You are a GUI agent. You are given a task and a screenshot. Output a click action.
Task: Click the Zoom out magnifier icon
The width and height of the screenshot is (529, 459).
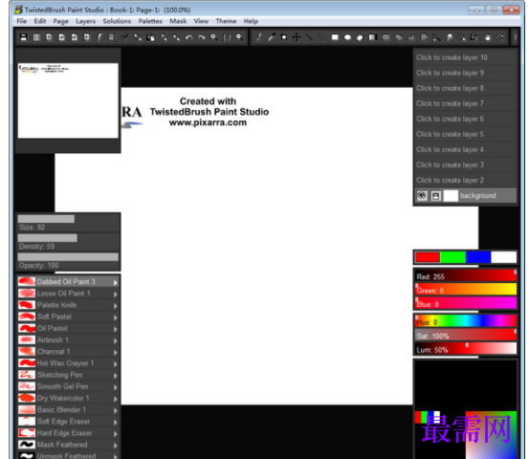point(239,37)
